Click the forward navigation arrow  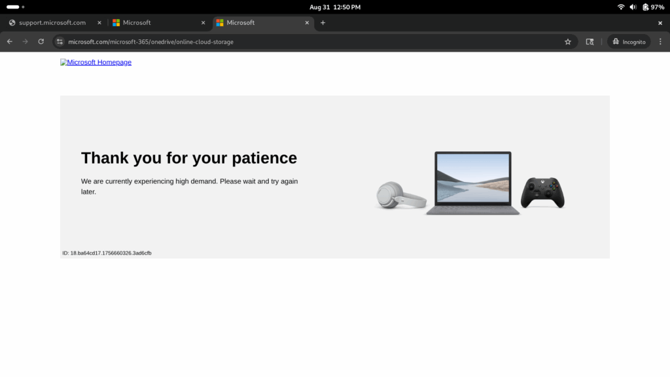click(26, 41)
